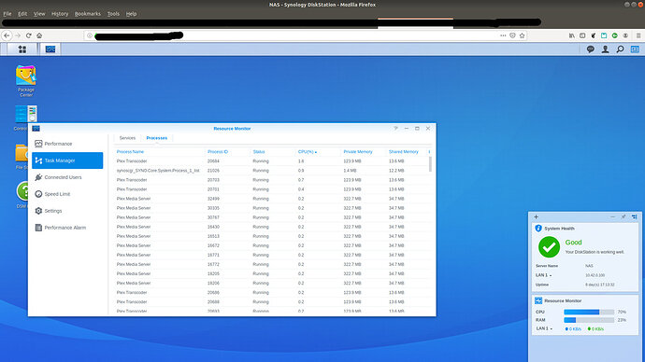
Task: Pin the widget panel with the pin icon
Action: [623, 216]
